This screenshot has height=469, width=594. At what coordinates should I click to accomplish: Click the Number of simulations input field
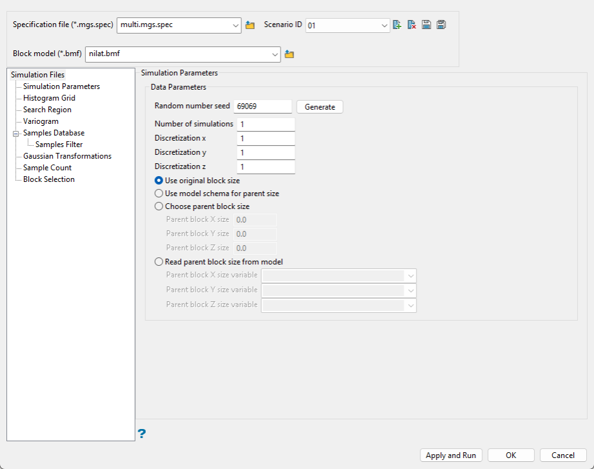click(x=266, y=125)
